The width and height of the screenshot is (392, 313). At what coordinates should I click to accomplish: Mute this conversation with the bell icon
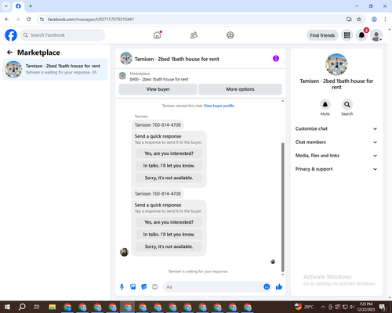click(x=325, y=105)
